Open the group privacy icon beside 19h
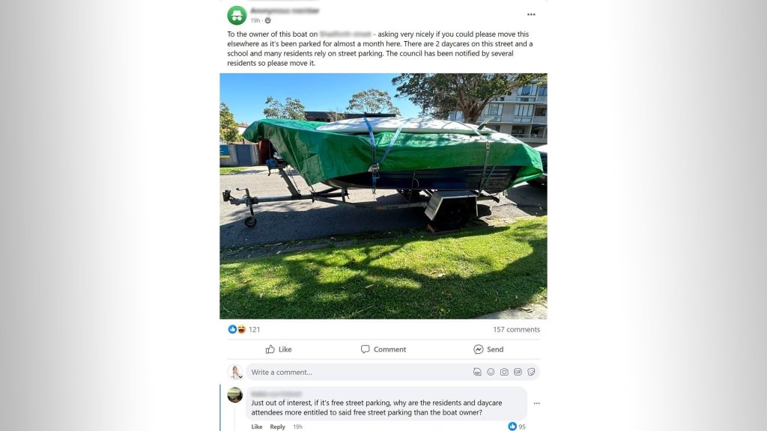Image resolution: width=767 pixels, height=431 pixels. (x=267, y=20)
